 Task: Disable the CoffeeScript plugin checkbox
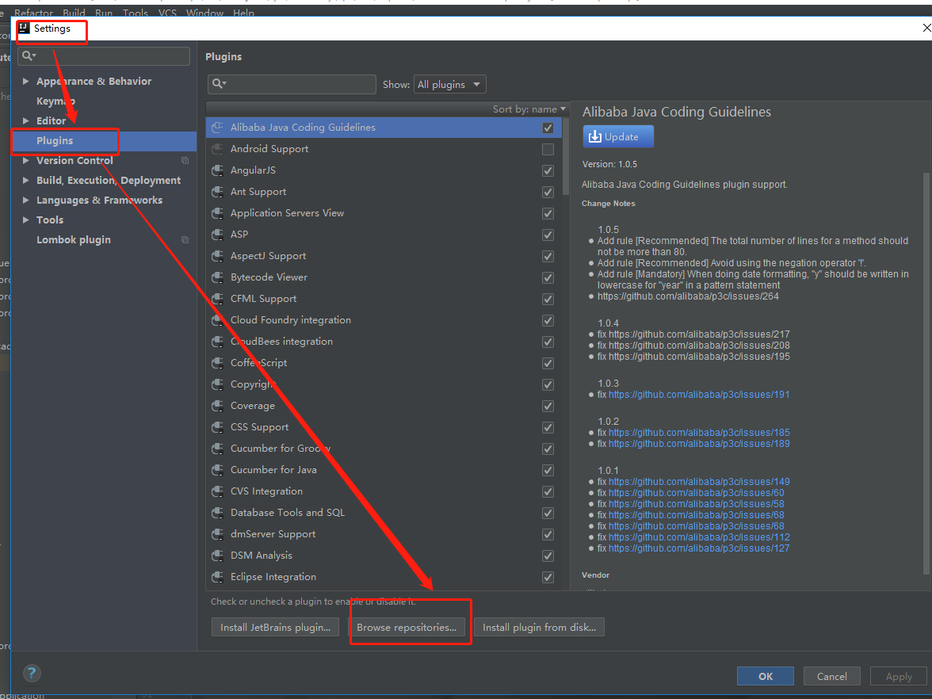click(x=548, y=363)
